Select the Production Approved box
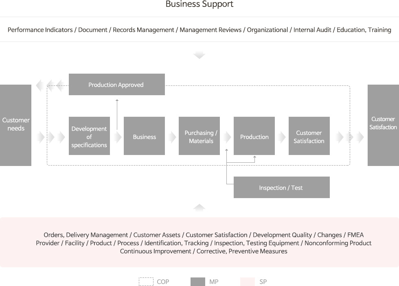This screenshot has width=399, height=286. pyautogui.click(x=117, y=84)
